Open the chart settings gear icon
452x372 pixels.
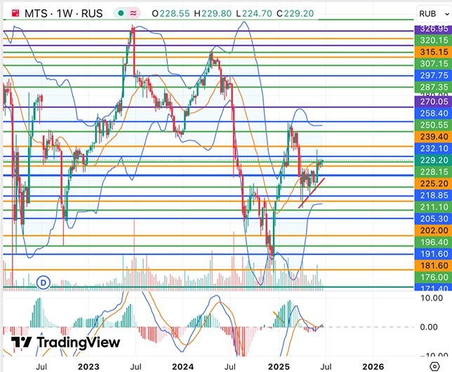tap(434, 366)
